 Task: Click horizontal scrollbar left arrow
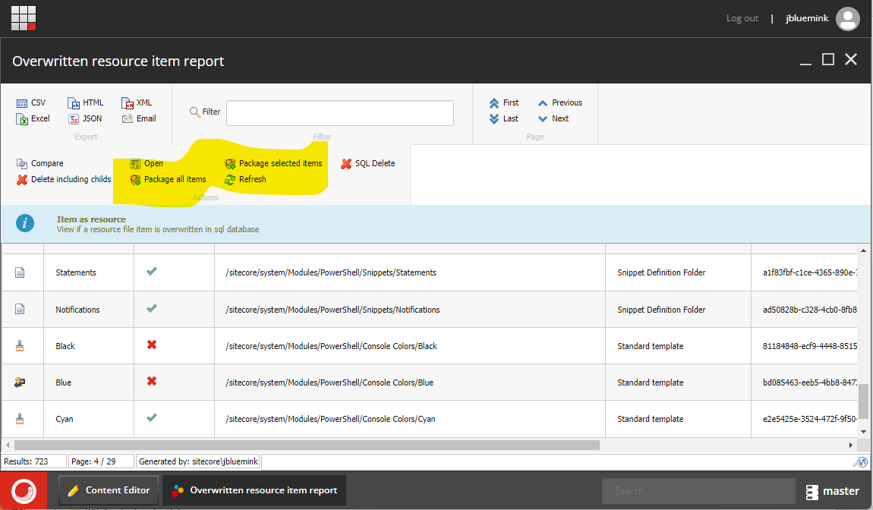[8, 445]
